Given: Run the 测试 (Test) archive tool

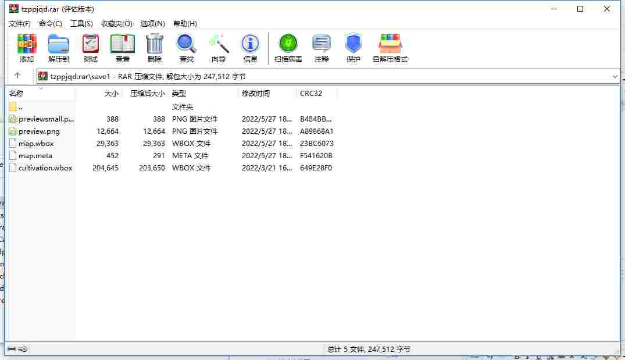Looking at the screenshot, I should click(x=91, y=48).
